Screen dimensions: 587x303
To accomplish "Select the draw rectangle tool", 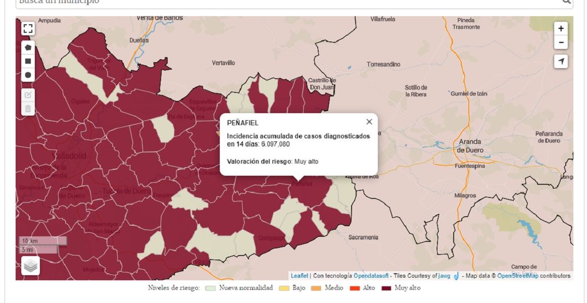I will coord(28,61).
